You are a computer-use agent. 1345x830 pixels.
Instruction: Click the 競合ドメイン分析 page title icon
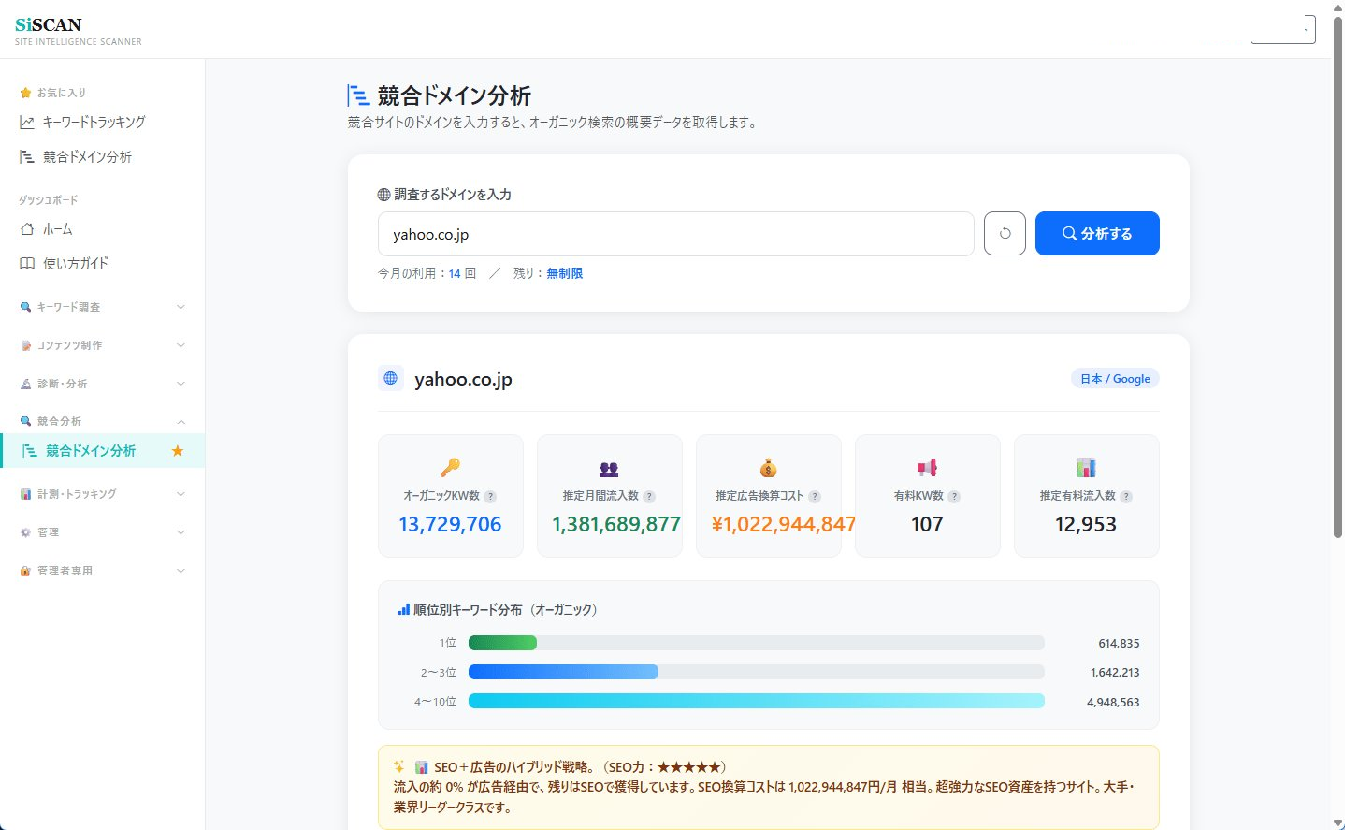(x=358, y=95)
